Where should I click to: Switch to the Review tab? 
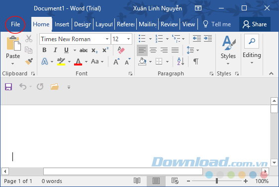coord(169,24)
